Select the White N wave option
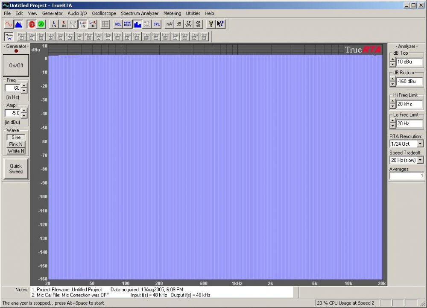The image size is (427, 308). pos(16,151)
